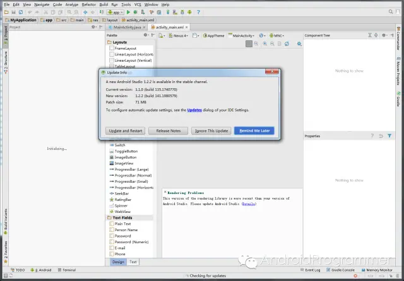Click Update and Restart button
Image resolution: width=404 pixels, height=281 pixels.
point(125,130)
